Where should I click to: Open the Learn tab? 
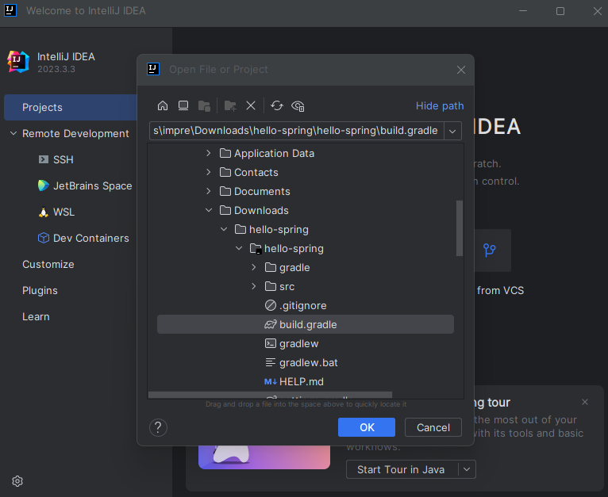(36, 316)
